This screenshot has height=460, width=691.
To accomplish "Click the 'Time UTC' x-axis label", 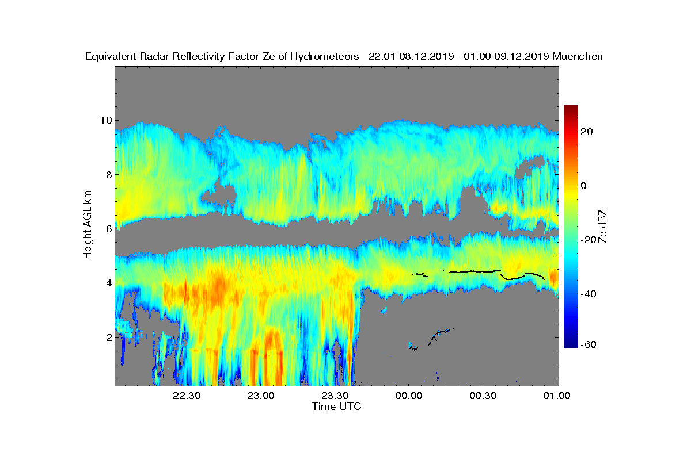I will pyautogui.click(x=337, y=407).
